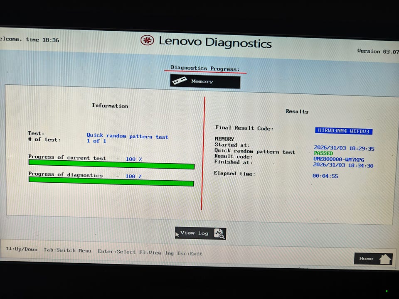The image size is (399, 299).
Task: Click the 'Final Result Code:' label
Action: point(244,128)
